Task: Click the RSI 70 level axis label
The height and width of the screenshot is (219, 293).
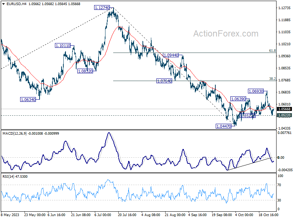Action: coord(279,185)
